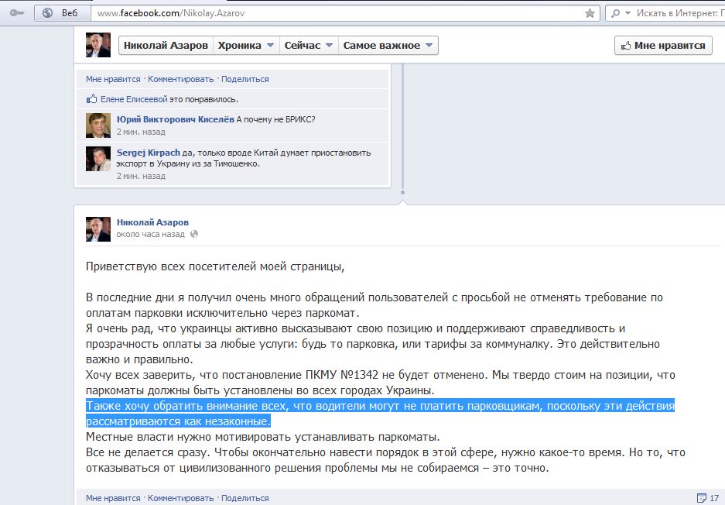The image size is (725, 505).
Task: Click Мне нравится link under bottom post
Action: (x=113, y=498)
